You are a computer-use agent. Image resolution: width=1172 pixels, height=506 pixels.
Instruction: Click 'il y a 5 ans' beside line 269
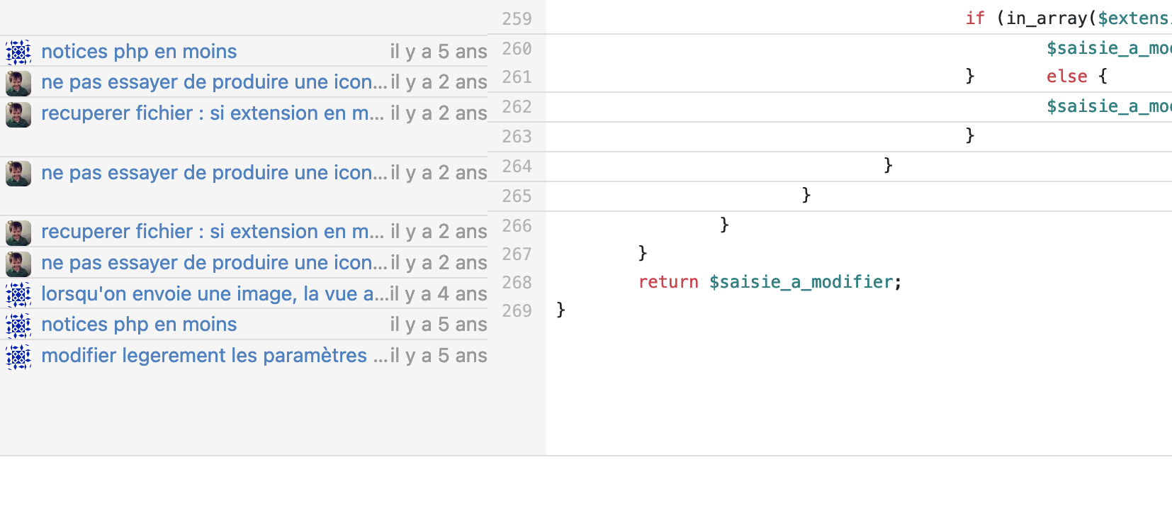439,325
